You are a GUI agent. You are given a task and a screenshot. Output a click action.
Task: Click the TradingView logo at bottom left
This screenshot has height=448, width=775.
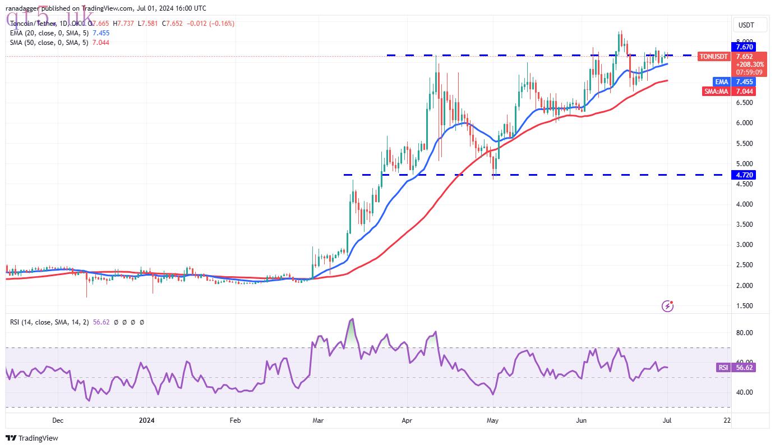click(x=32, y=438)
